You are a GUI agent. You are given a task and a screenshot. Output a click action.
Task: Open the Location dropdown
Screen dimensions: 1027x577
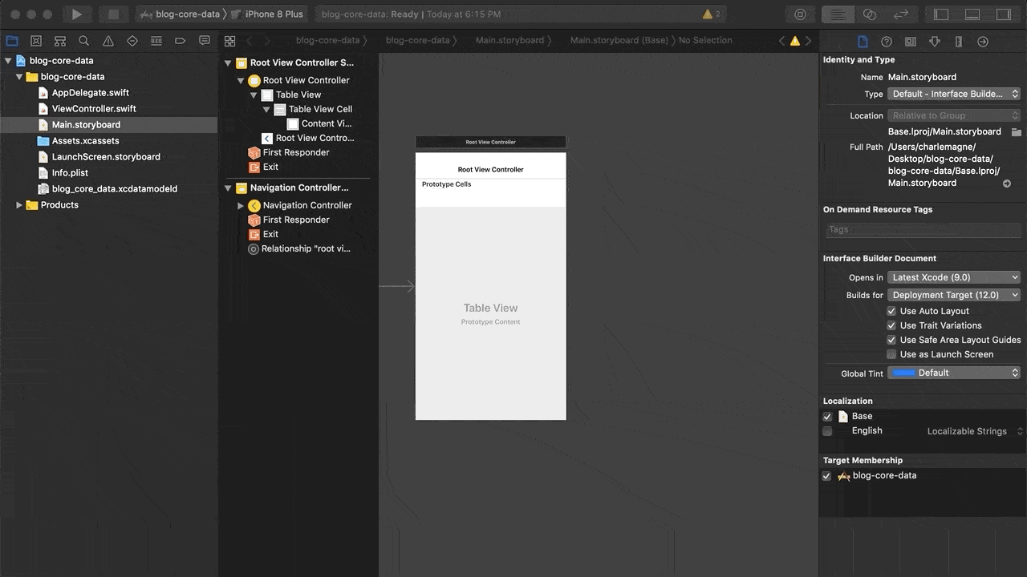tap(954, 115)
